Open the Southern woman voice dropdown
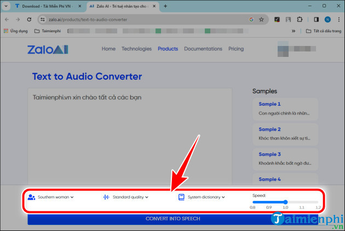This screenshot has width=345, height=231. point(55,197)
